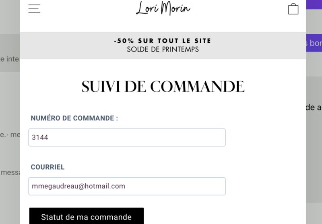Click the partial 'de a' text on right background

coord(314,107)
